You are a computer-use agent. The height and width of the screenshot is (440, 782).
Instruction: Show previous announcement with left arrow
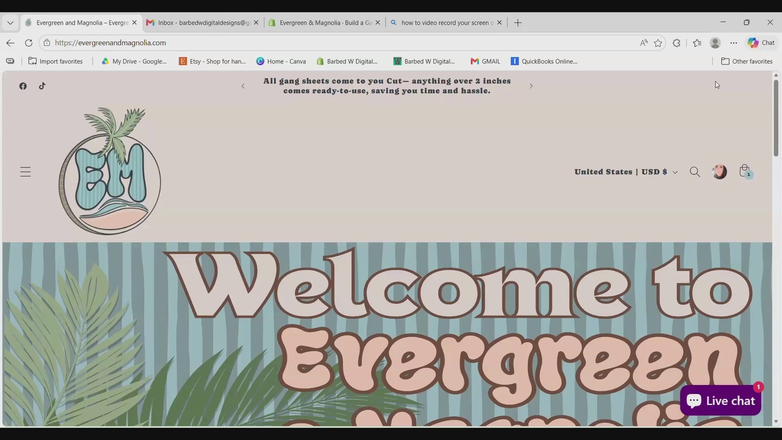coord(243,86)
